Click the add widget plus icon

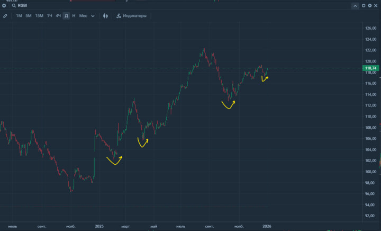coord(4,5)
